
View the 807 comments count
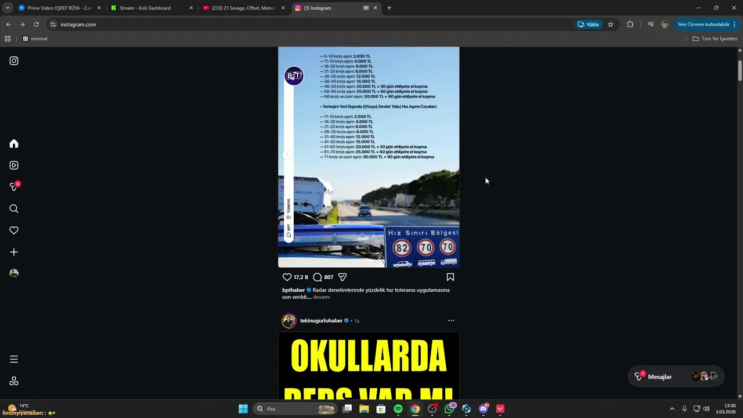(329, 278)
